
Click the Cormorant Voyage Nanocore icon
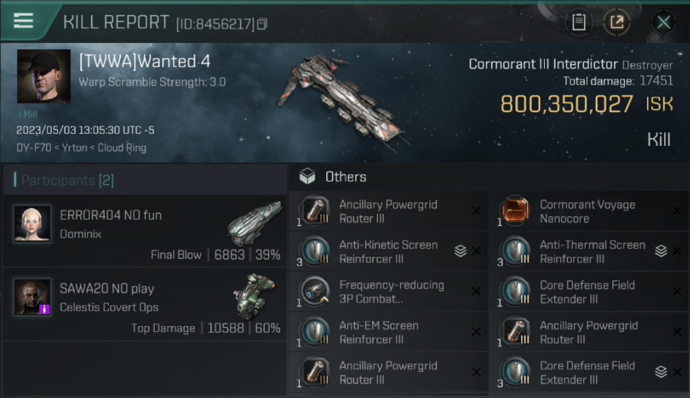[515, 211]
